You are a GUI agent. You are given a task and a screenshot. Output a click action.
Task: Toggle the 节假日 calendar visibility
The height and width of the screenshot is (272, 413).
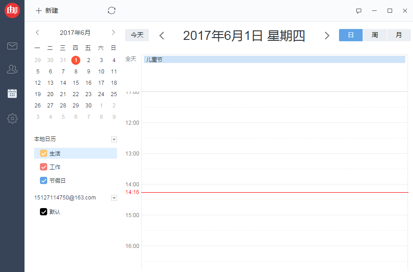pos(43,180)
